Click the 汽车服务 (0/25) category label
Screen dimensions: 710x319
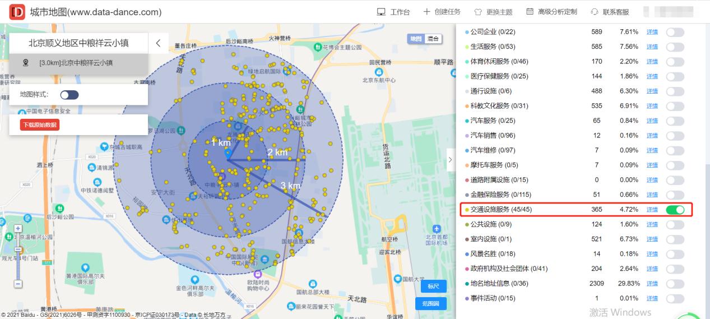[x=493, y=121]
